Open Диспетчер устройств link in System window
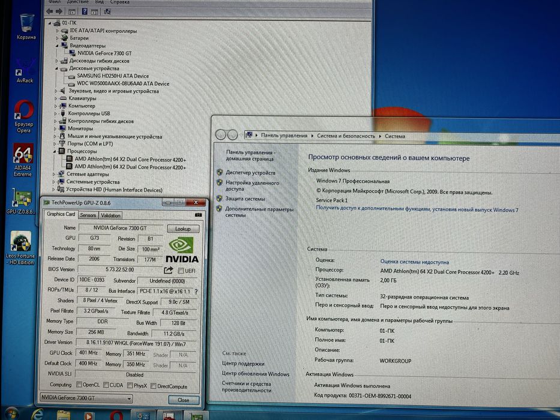Image resolution: width=560 pixels, height=420 pixels. [x=250, y=173]
